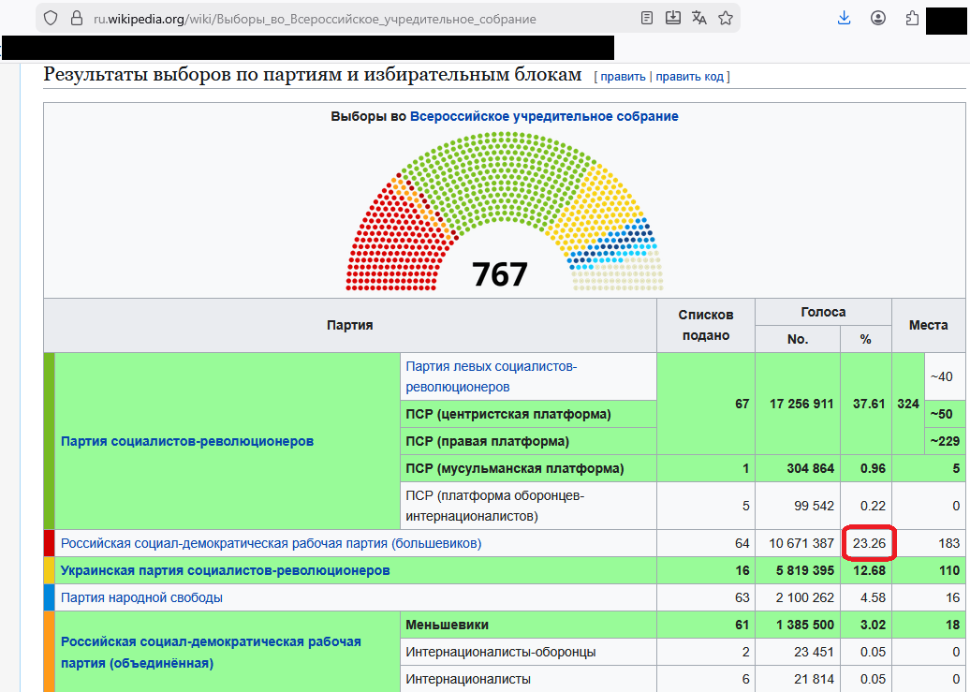Click the red color swatch of Bolsheviks row

click(50, 543)
